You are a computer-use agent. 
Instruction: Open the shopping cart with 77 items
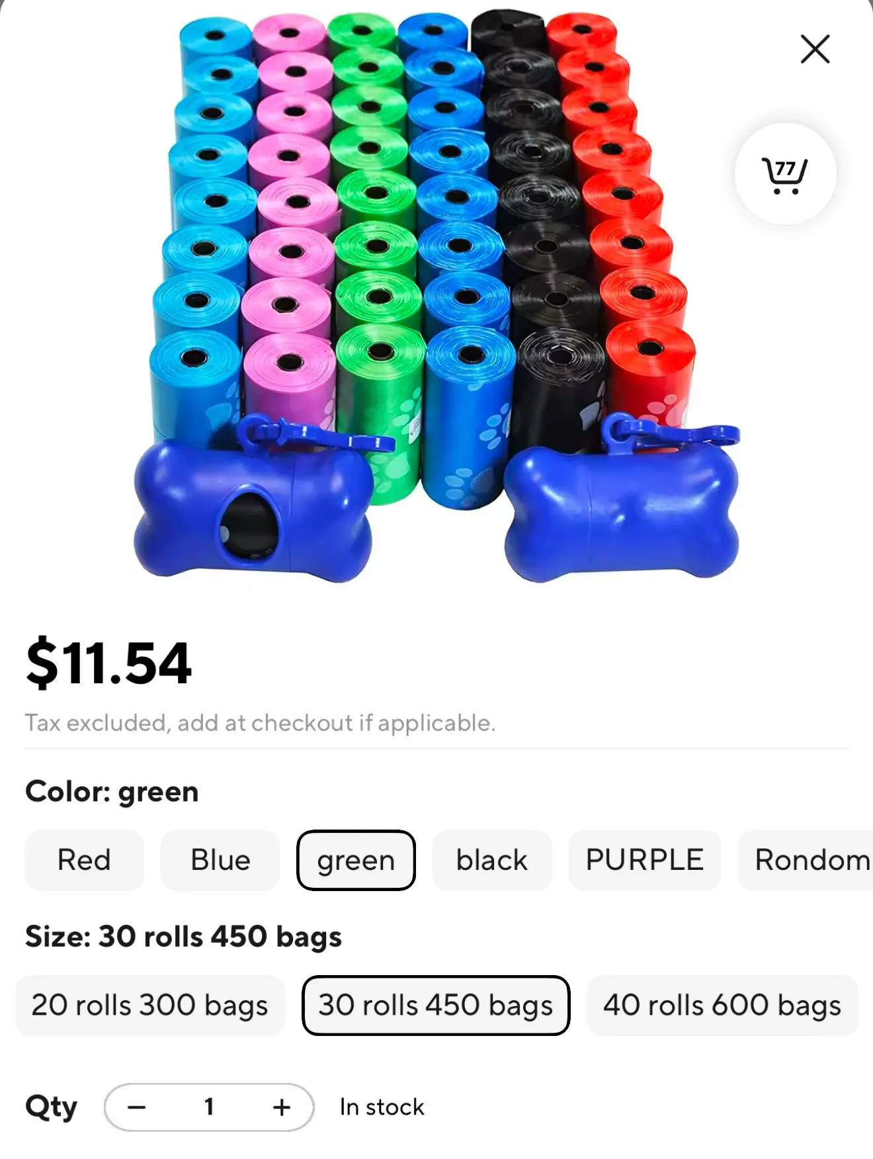[785, 174]
